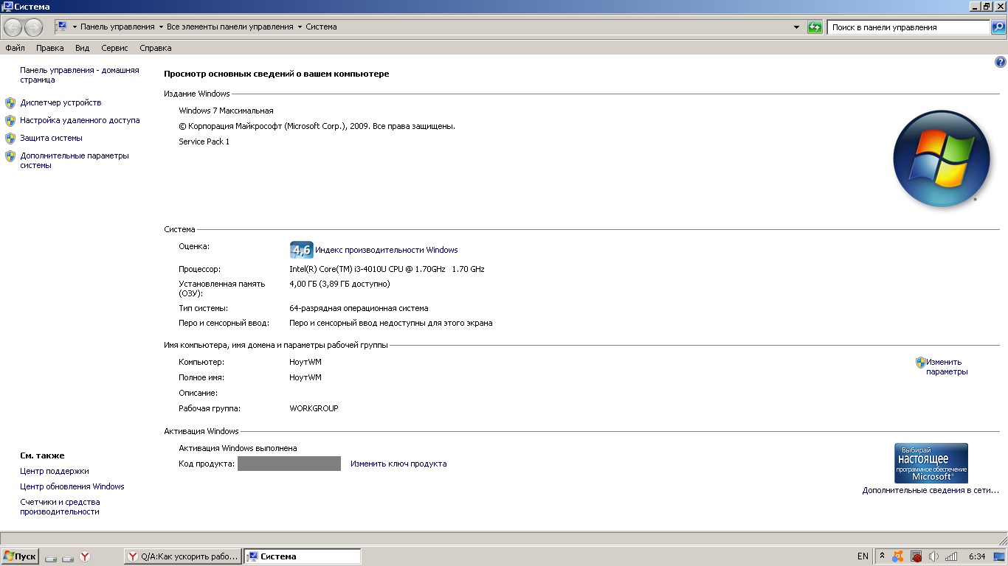Click the computer icon in the address bar
Viewport: 1008px width, 566px height.
[x=62, y=27]
